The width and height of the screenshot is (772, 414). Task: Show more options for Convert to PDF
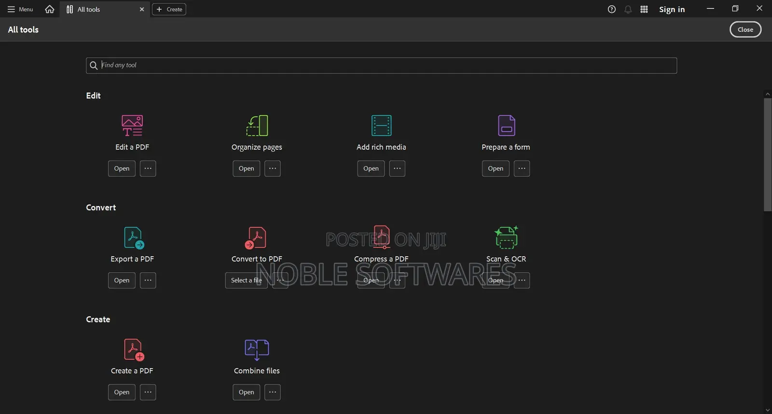(x=280, y=280)
